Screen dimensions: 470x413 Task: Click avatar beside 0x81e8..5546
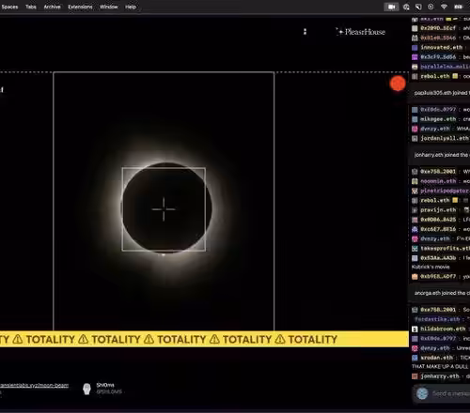(x=415, y=38)
